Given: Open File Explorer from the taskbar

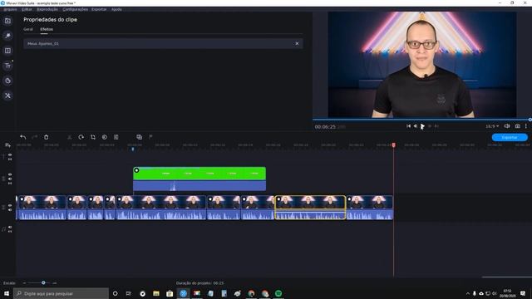Looking at the screenshot, I should [x=156, y=293].
